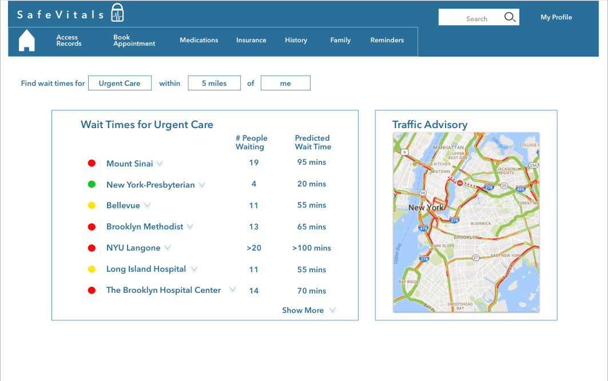Click the green status dot for New York-Presbyterian
Image resolution: width=608 pixels, height=381 pixels.
[92, 184]
